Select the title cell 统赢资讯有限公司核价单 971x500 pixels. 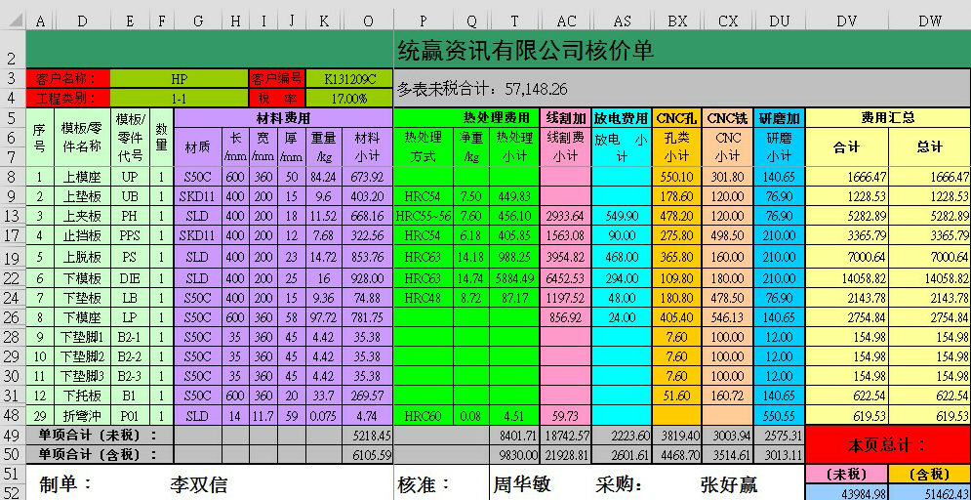(x=682, y=50)
